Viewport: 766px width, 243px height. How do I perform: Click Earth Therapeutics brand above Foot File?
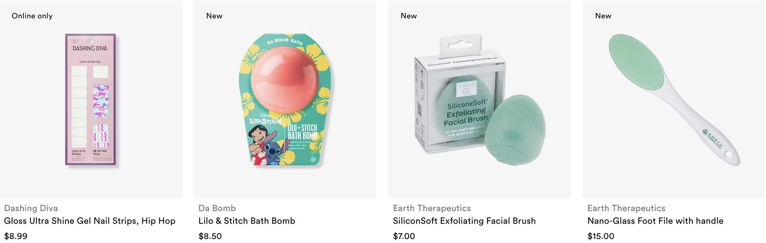[626, 208]
